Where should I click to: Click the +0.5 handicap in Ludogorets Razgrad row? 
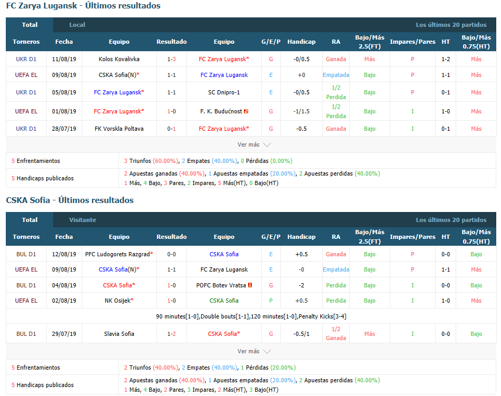coord(301,254)
